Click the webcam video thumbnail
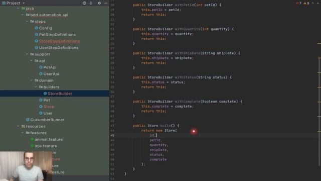321x181 pixels. tap(26, 166)
